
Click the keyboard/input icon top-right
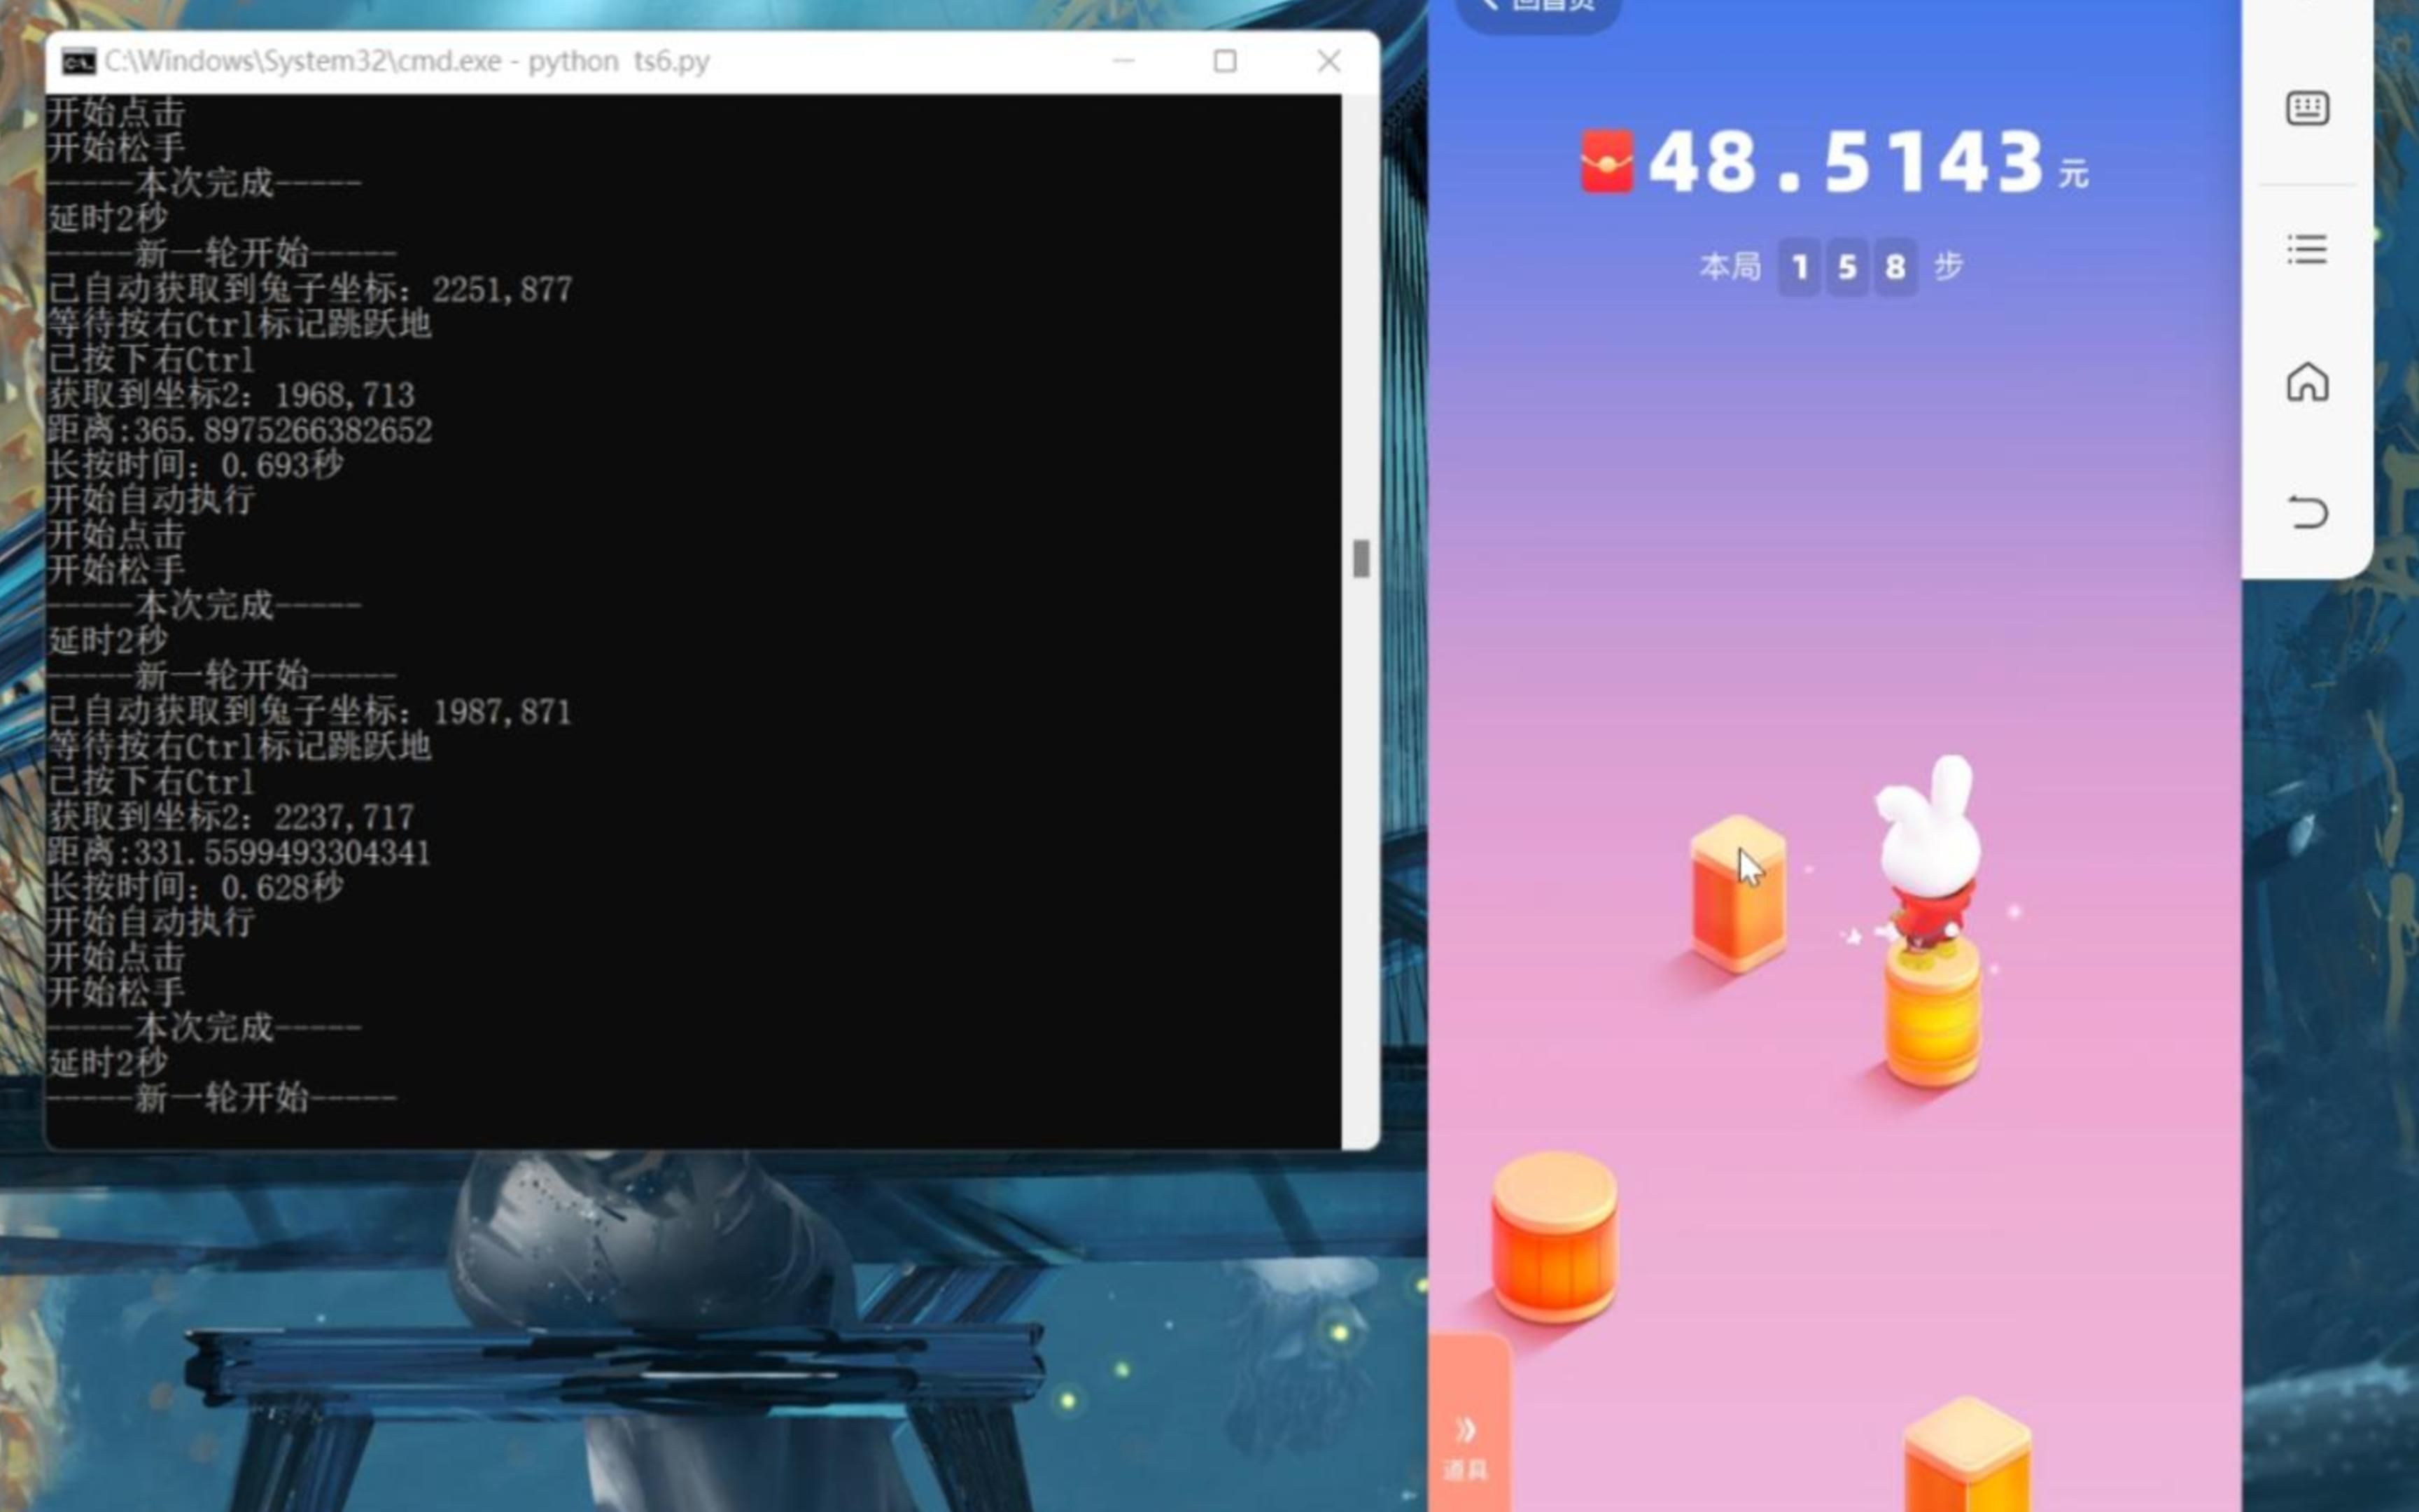pyautogui.click(x=2309, y=108)
